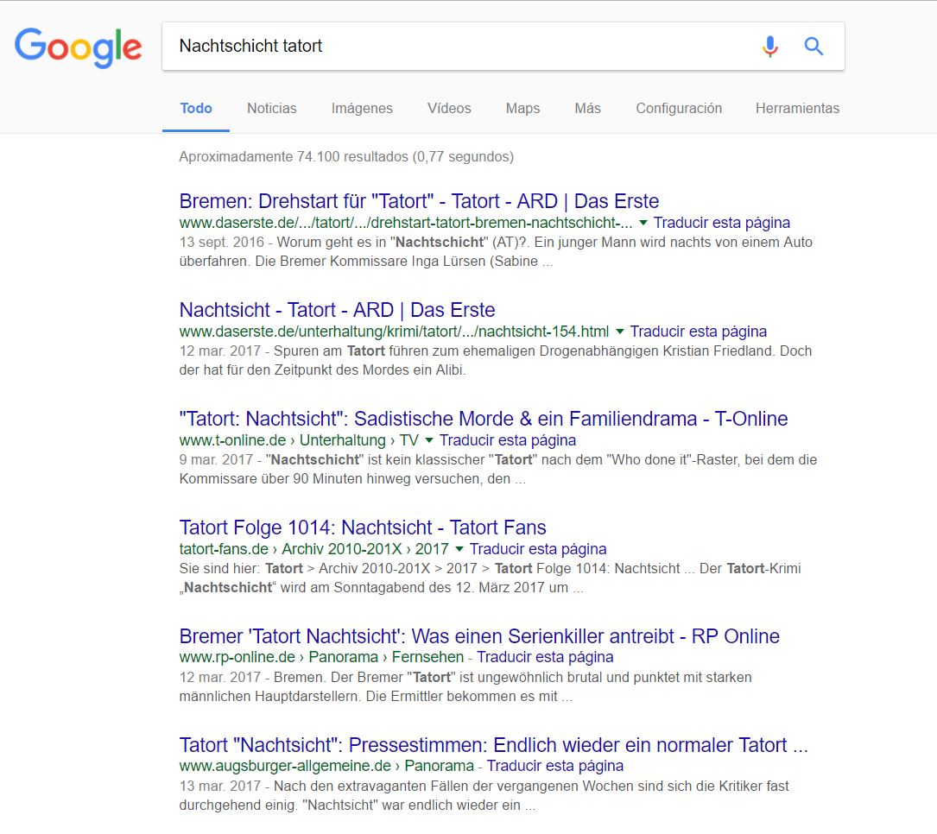The image size is (937, 834).
Task: Click the Google logo
Action: click(x=79, y=47)
